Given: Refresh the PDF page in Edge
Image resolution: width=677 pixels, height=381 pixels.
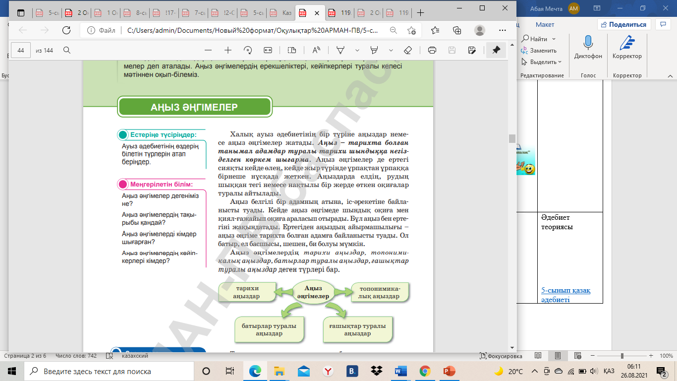Looking at the screenshot, I should pyautogui.click(x=66, y=30).
